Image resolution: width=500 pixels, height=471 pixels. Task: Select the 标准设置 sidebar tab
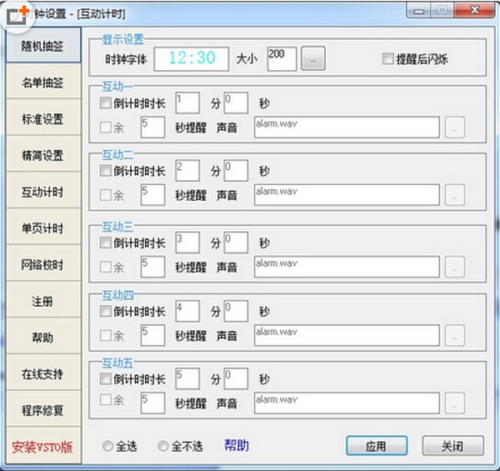(43, 118)
